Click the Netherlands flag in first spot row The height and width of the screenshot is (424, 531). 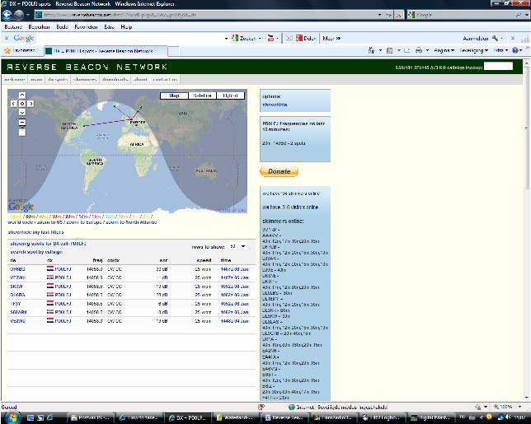click(49, 269)
